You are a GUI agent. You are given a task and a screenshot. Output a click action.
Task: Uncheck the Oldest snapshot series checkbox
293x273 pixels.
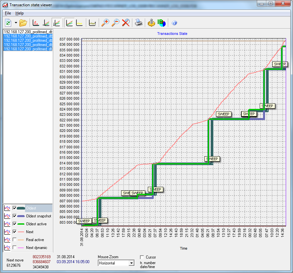pyautogui.click(x=14, y=216)
